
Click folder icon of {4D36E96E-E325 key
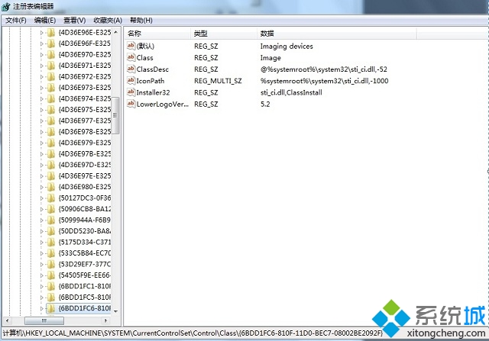point(51,34)
